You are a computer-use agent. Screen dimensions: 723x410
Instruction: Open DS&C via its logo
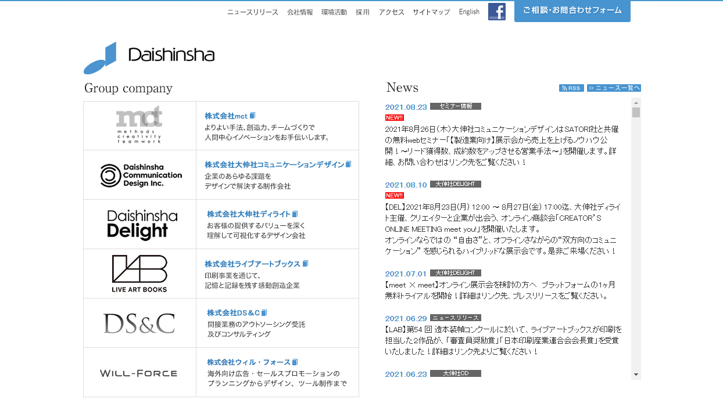(139, 322)
